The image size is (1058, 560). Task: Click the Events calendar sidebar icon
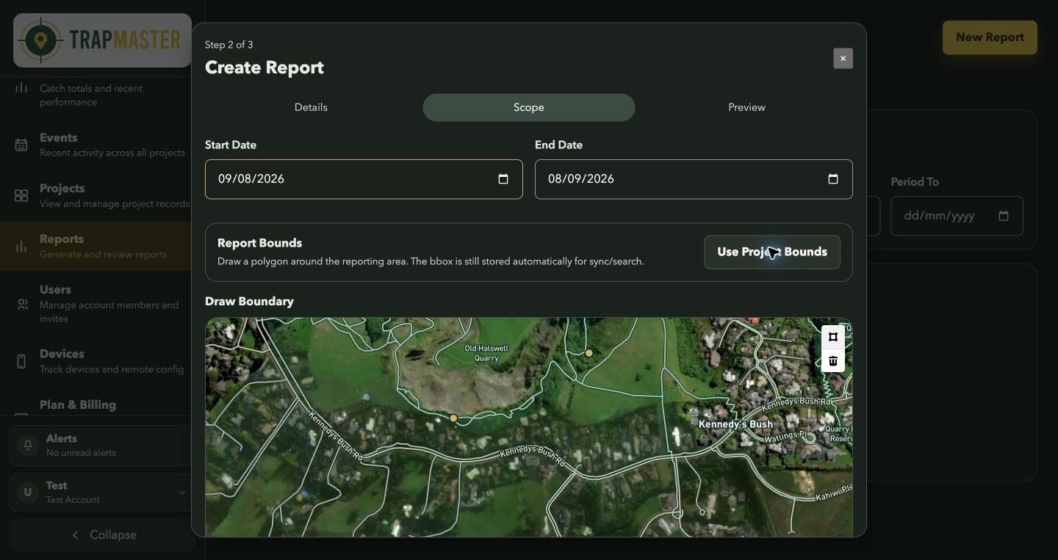pos(21,145)
